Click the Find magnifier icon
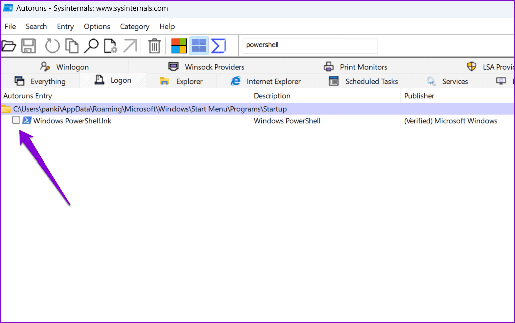The height and width of the screenshot is (323, 515). point(91,46)
